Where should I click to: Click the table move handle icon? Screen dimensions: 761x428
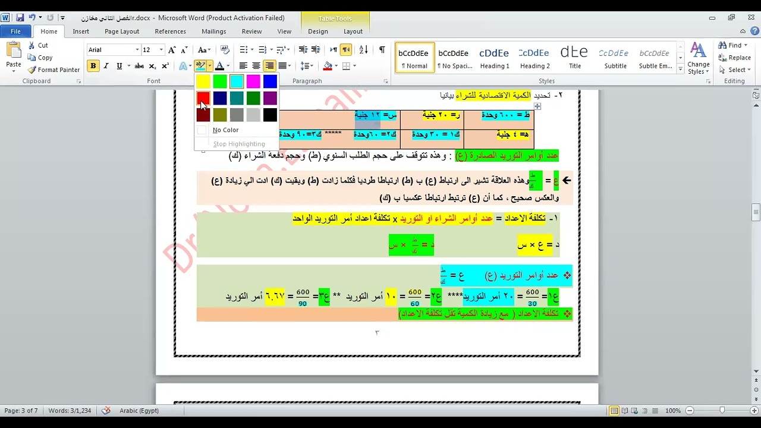pyautogui.click(x=537, y=106)
